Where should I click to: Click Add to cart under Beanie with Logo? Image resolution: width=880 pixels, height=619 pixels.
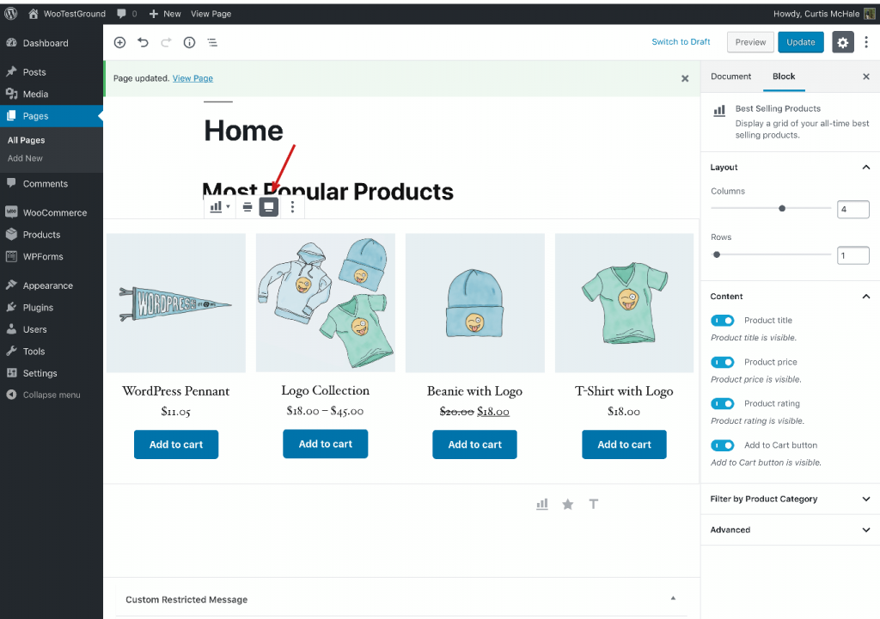click(x=474, y=444)
